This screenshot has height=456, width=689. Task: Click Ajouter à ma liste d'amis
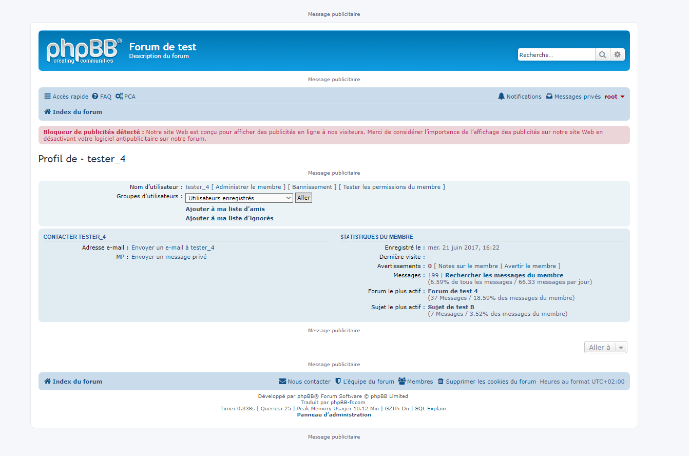225,209
